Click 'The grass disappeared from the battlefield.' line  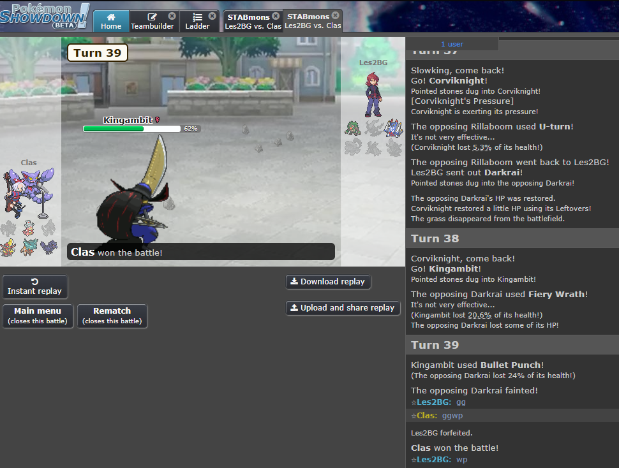point(488,219)
